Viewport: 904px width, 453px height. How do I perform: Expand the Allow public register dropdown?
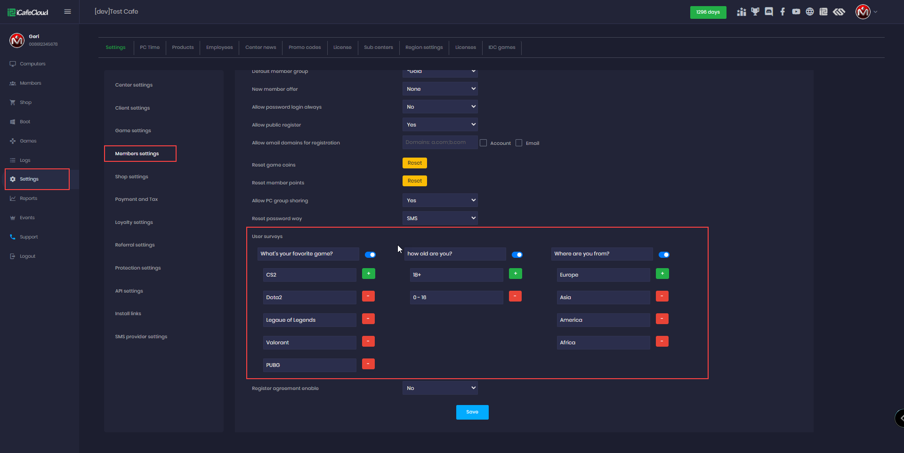(440, 125)
